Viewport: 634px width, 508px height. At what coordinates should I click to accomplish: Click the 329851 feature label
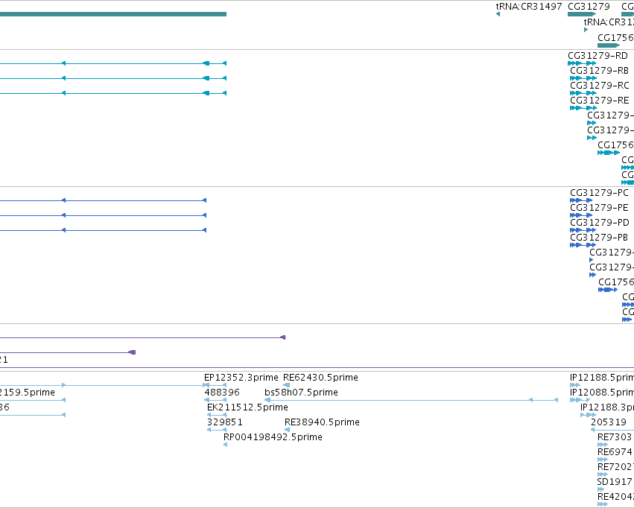(x=225, y=422)
